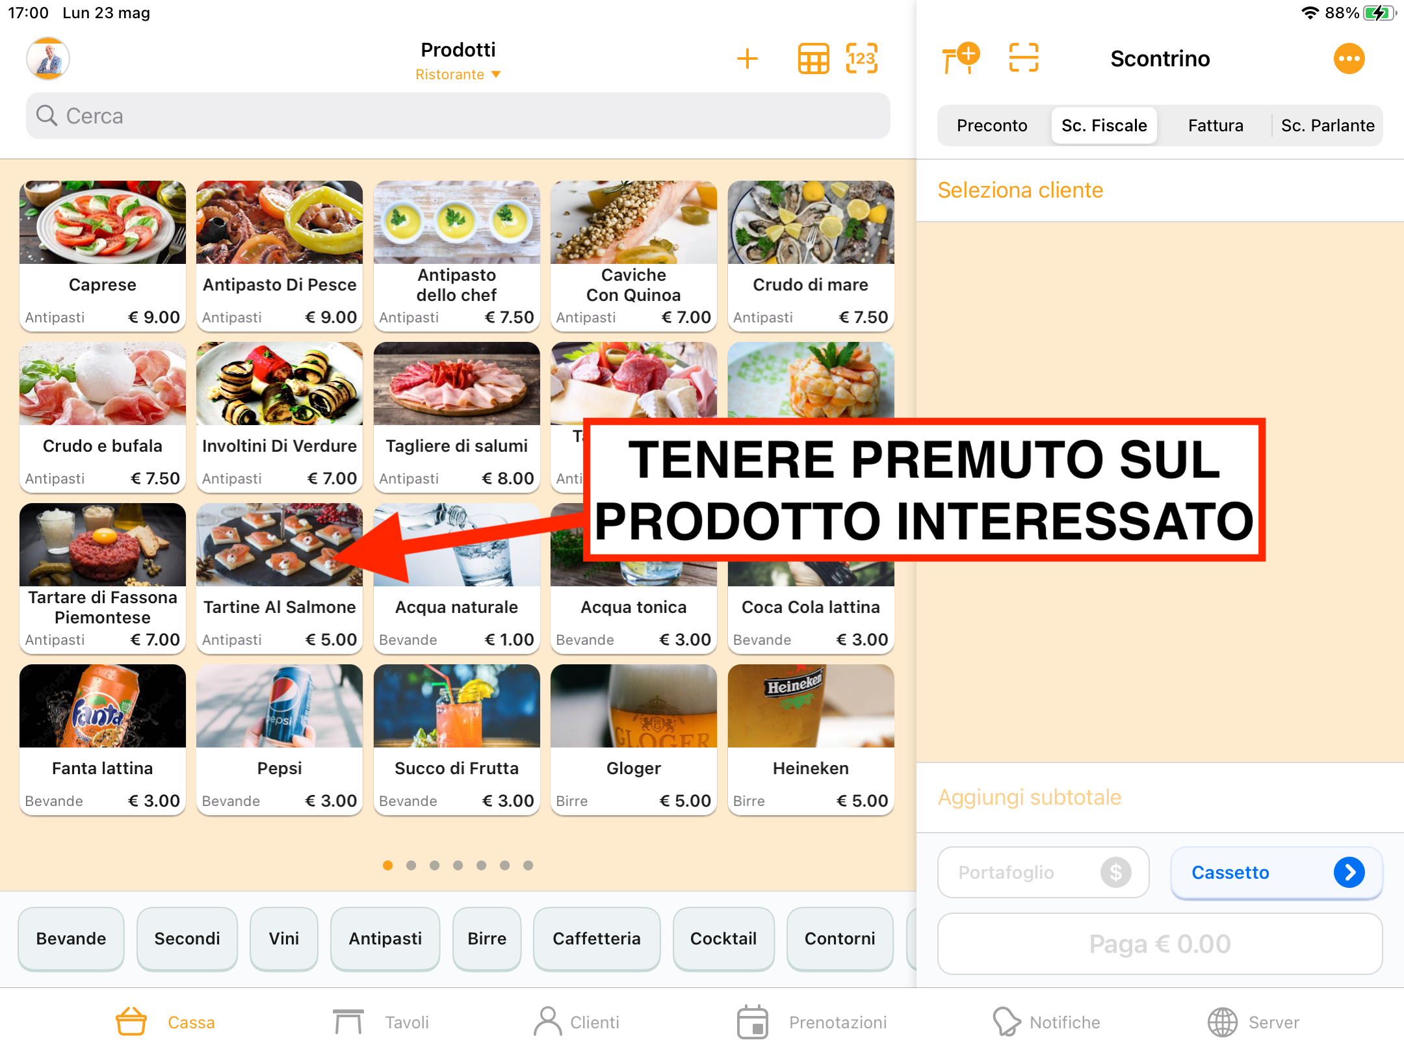Select the Preconto receipt type
The image size is (1404, 1053).
coord(992,125)
